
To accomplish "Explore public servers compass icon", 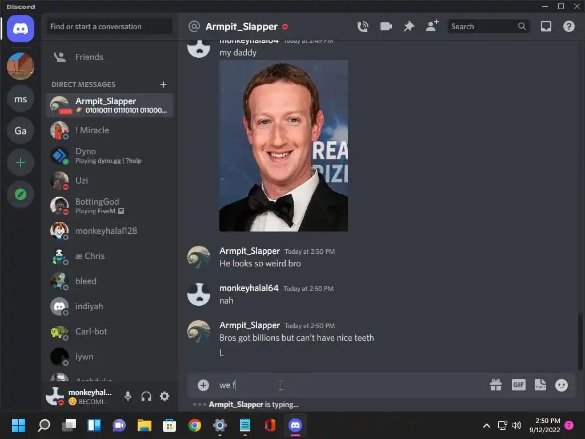I will (x=21, y=194).
